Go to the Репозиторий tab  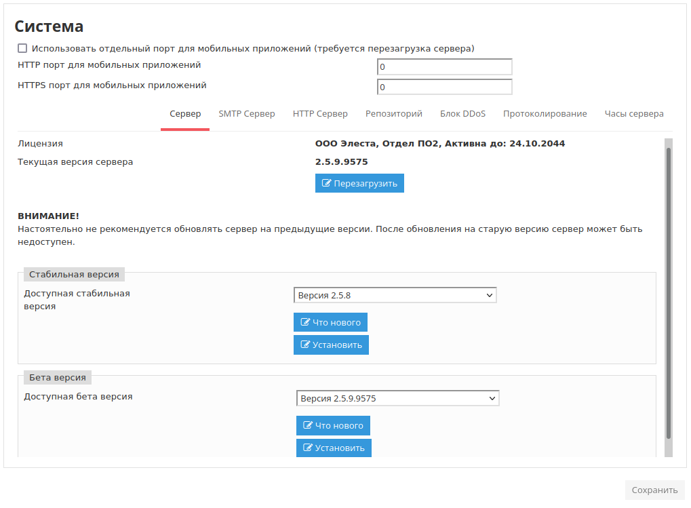pos(394,114)
